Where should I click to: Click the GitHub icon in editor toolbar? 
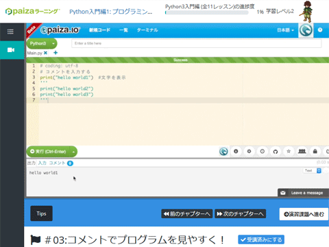coord(276,151)
